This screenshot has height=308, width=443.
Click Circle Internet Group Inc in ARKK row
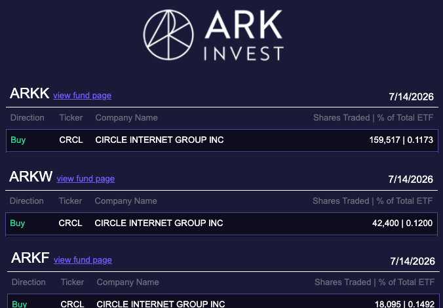point(159,140)
